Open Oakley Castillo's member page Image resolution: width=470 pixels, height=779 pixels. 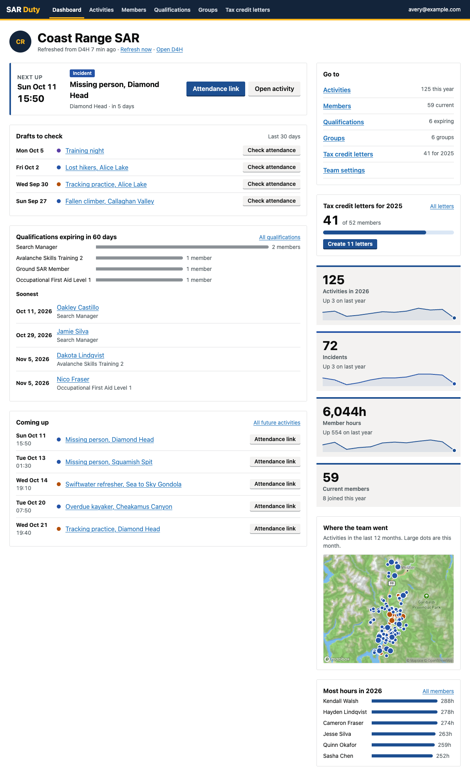[78, 307]
